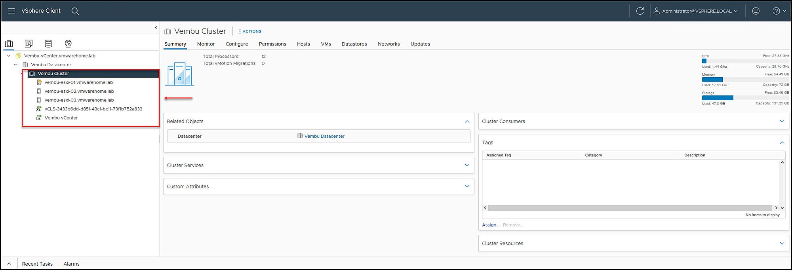Open the hamburger main menu
Screen dimensions: 792x270
click(11, 11)
